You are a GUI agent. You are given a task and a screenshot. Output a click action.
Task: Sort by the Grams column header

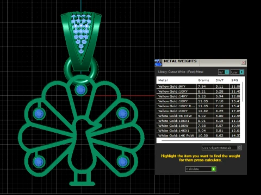point(203,80)
